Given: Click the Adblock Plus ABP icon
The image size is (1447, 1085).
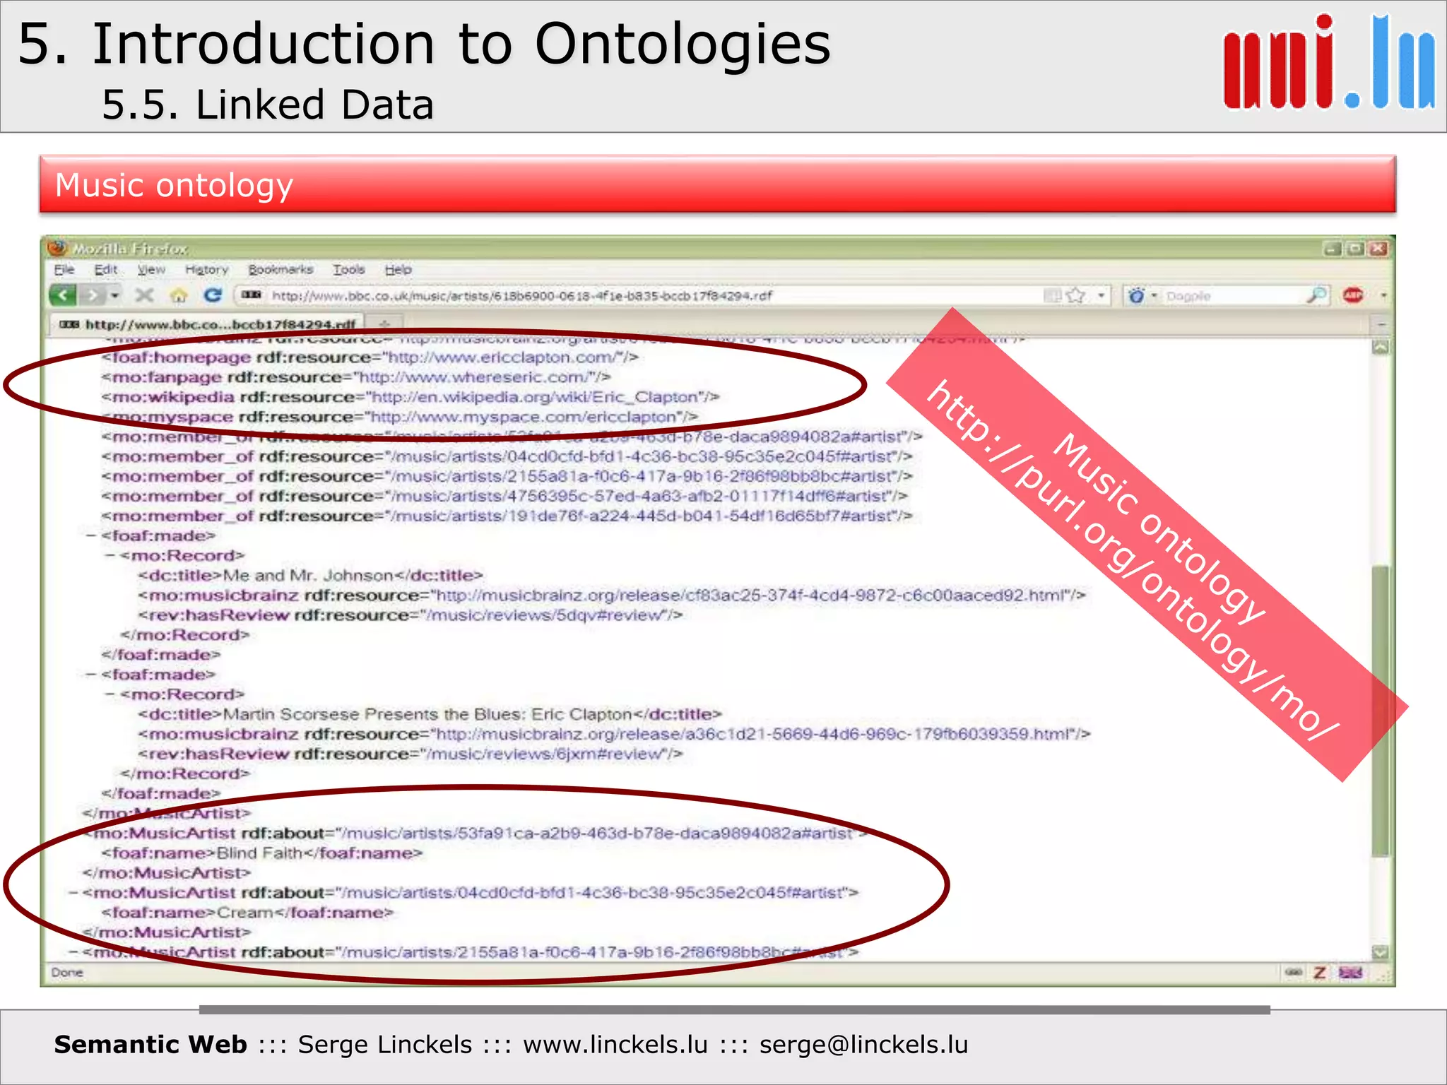Looking at the screenshot, I should (x=1353, y=295).
